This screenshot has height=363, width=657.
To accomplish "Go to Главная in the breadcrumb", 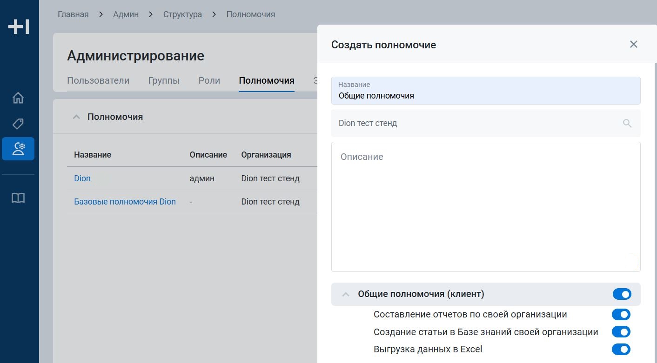I will [x=73, y=14].
